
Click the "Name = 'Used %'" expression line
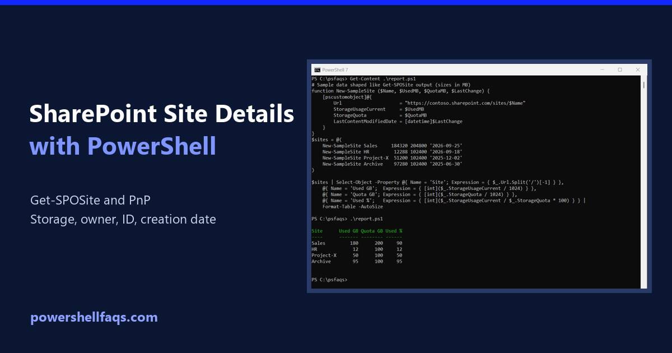click(x=454, y=200)
